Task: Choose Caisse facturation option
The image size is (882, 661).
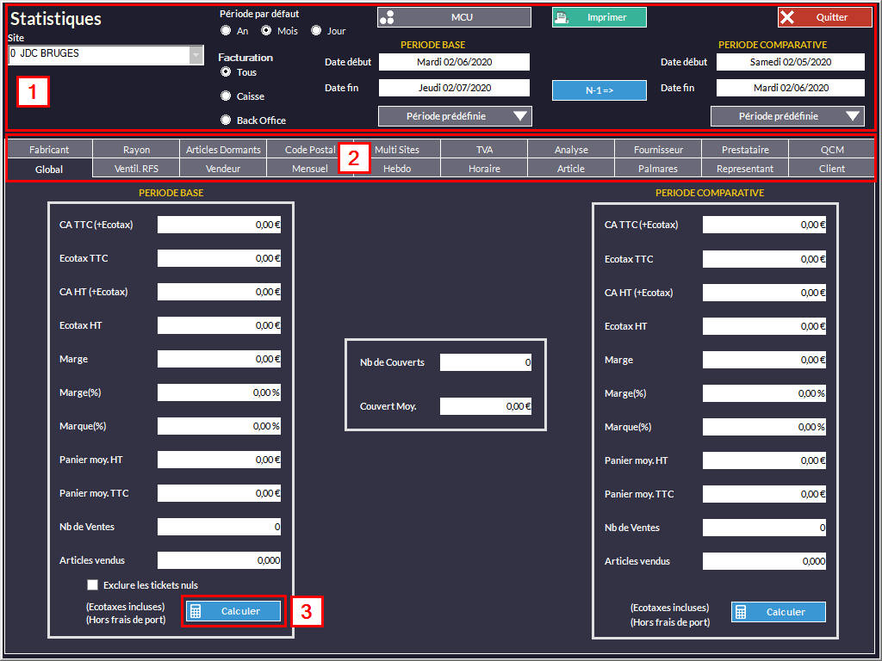Action: pos(226,96)
